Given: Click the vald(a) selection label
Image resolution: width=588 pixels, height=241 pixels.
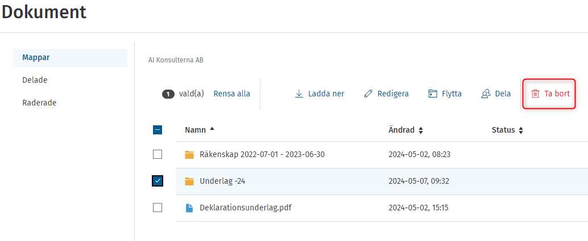Looking at the screenshot, I should 192,94.
